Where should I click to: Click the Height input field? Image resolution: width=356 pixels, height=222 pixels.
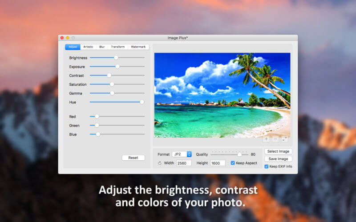tap(218, 163)
